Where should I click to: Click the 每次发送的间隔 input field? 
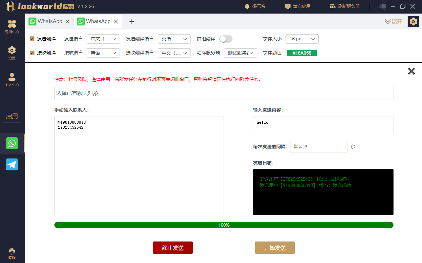[319, 147]
